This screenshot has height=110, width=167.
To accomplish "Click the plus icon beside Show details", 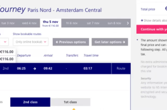I will (142, 20).
